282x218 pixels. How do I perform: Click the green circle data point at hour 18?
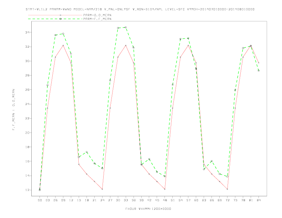click(x=87, y=152)
